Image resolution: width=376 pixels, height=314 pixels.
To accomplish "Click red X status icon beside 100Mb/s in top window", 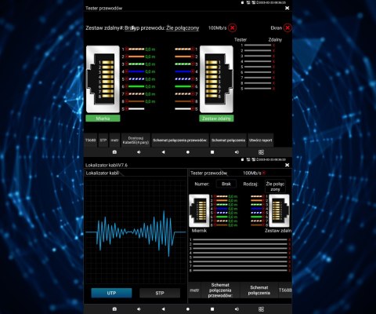I will 233,27.
